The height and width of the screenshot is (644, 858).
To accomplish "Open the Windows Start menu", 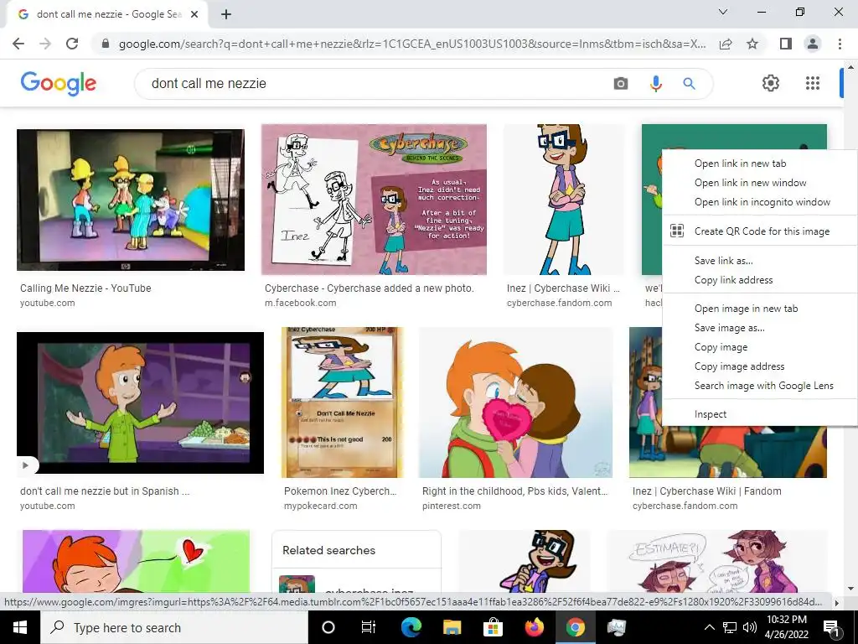I will point(20,627).
